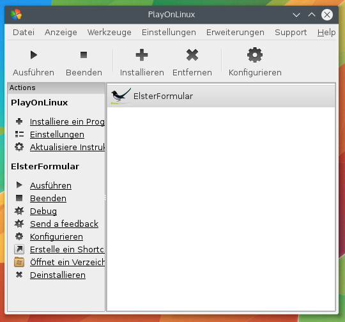345x322 pixels.
Task: Click folder icon beside Öffnet ein Verzeichnis
Action: click(x=19, y=262)
